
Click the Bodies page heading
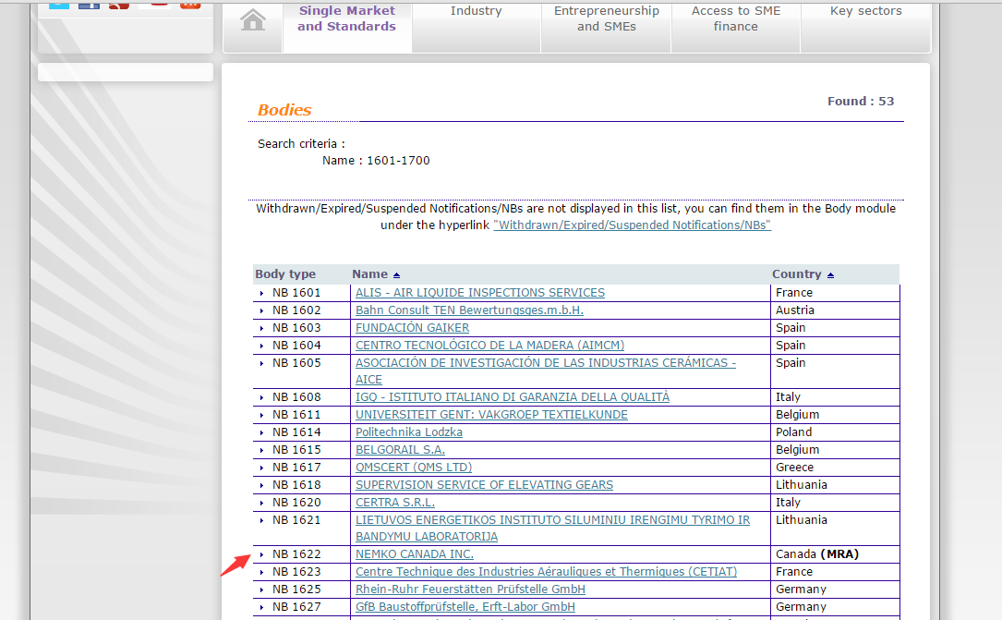tap(284, 110)
